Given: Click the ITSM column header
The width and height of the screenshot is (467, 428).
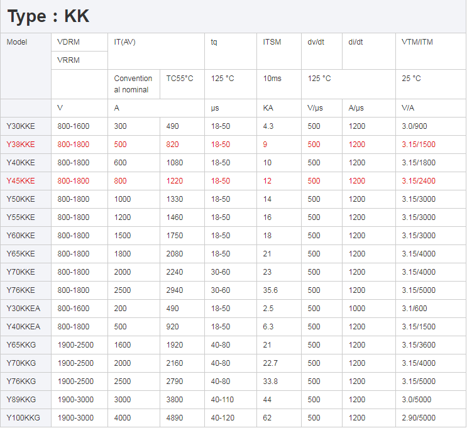Looking at the screenshot, I should point(272,42).
